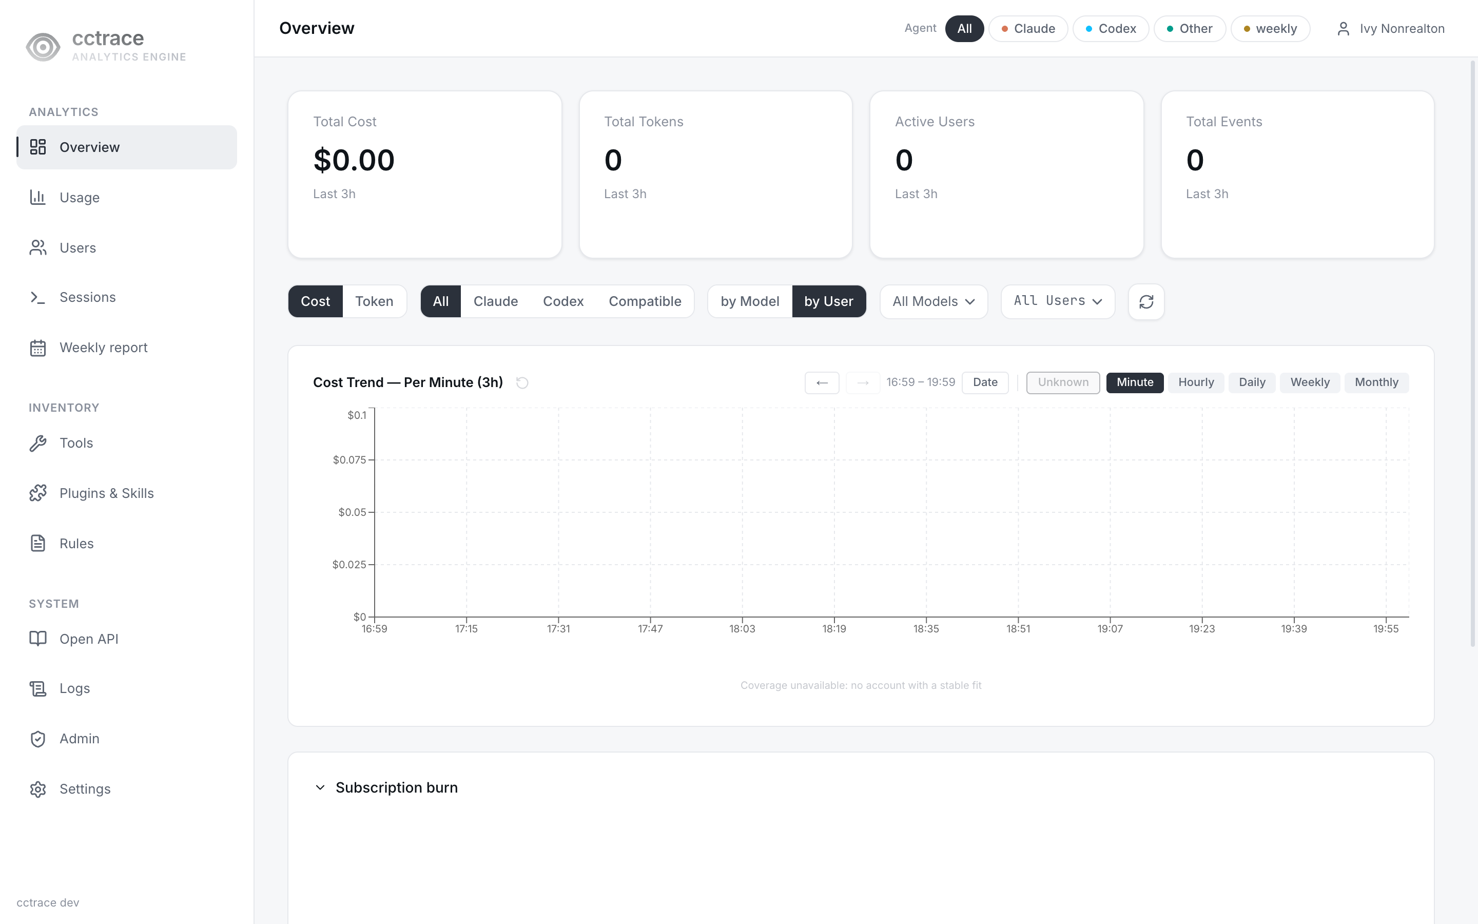Click the Users people icon
The width and height of the screenshot is (1478, 924).
click(x=38, y=247)
